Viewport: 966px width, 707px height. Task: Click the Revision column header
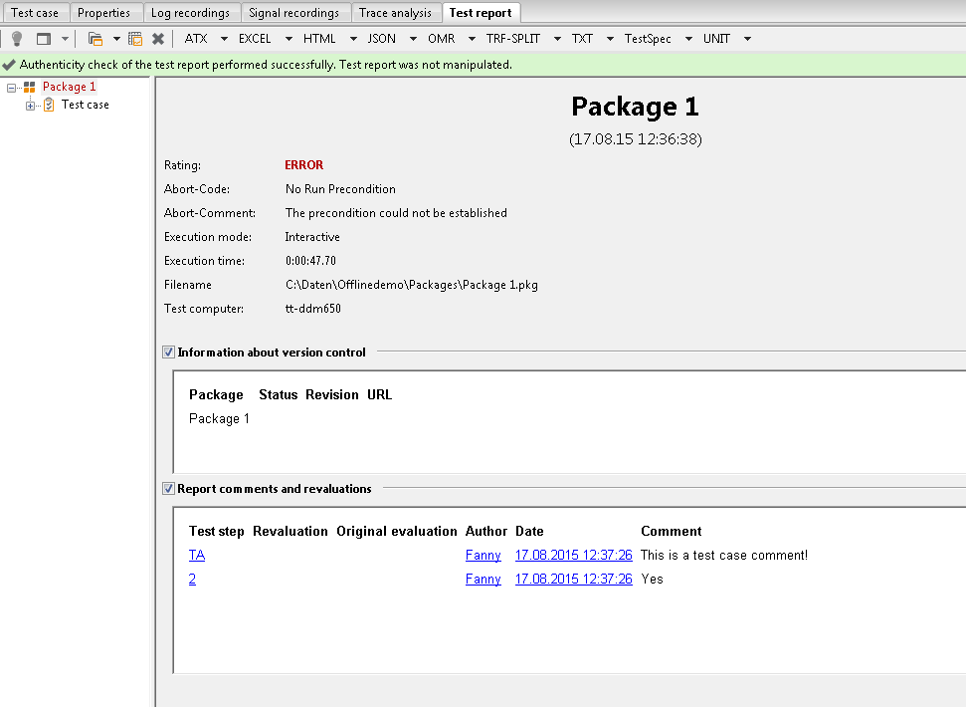[x=332, y=395]
